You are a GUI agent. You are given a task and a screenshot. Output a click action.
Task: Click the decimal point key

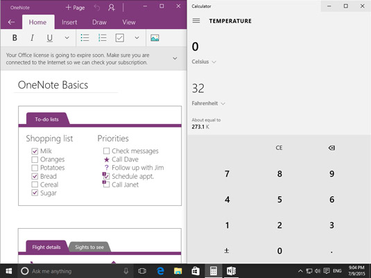click(x=331, y=252)
